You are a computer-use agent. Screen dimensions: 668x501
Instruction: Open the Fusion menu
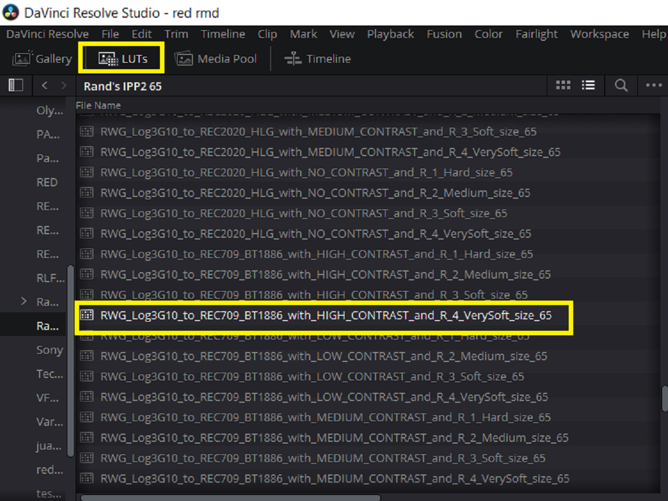pyautogui.click(x=444, y=34)
